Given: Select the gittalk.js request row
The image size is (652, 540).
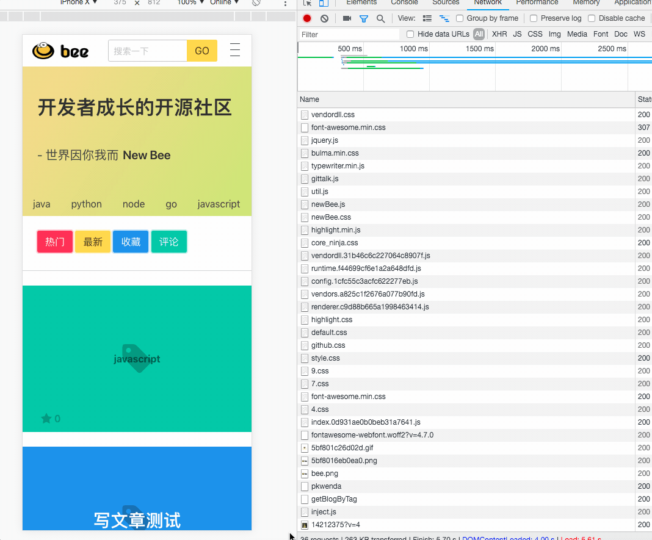Looking at the screenshot, I should click(x=466, y=179).
